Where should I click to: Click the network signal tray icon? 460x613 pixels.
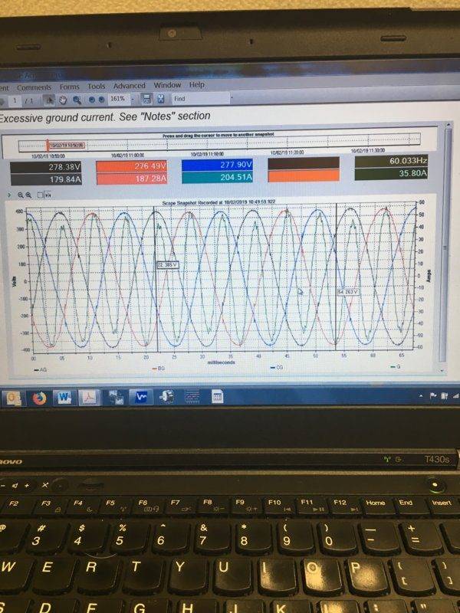(x=455, y=395)
